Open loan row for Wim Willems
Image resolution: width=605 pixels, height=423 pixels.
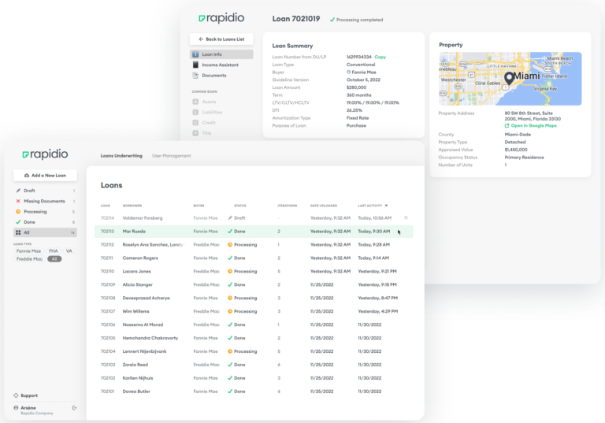click(254, 311)
